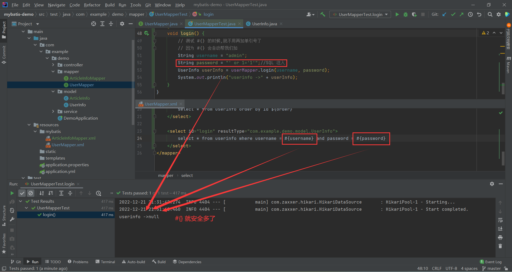Select application.yml in project tree
512x272 pixels.
click(60, 171)
